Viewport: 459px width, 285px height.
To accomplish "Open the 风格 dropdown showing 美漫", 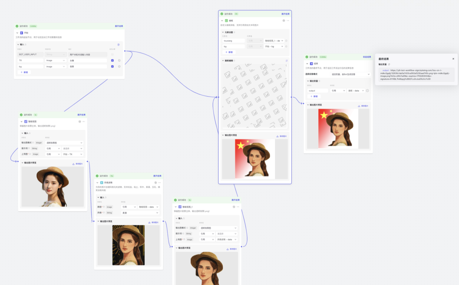I will point(140,213).
